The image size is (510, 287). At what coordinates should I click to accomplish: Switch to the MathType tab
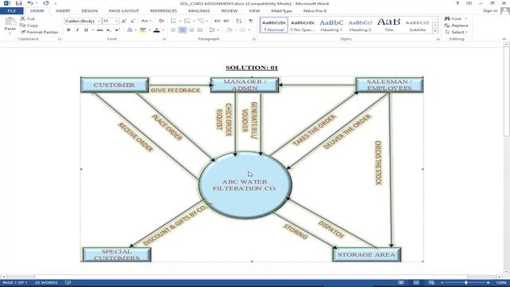281,10
